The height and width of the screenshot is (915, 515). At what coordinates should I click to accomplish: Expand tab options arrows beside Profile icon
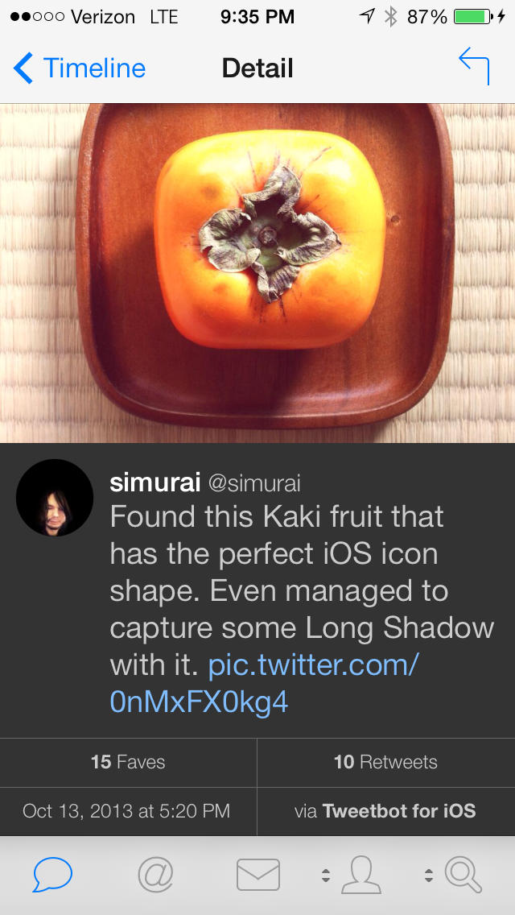pos(326,876)
